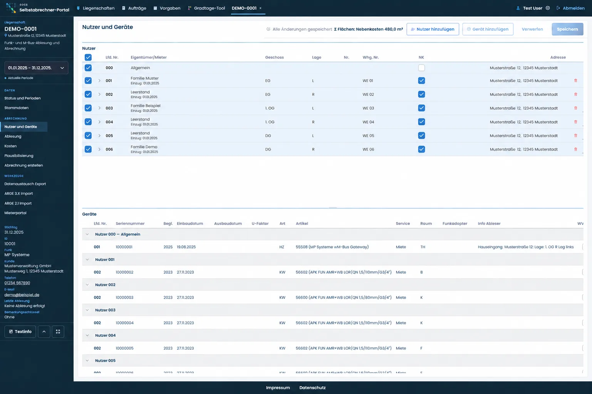Collapse device group Nutzer 002
This screenshot has width=592, height=394.
(87, 285)
